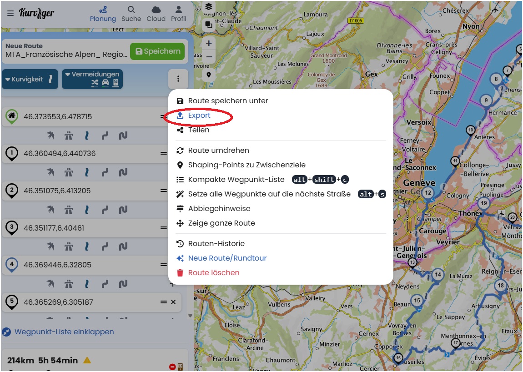Switch to the Planung tab

[103, 13]
